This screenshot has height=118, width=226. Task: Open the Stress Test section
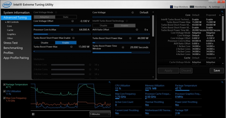pos(11,43)
